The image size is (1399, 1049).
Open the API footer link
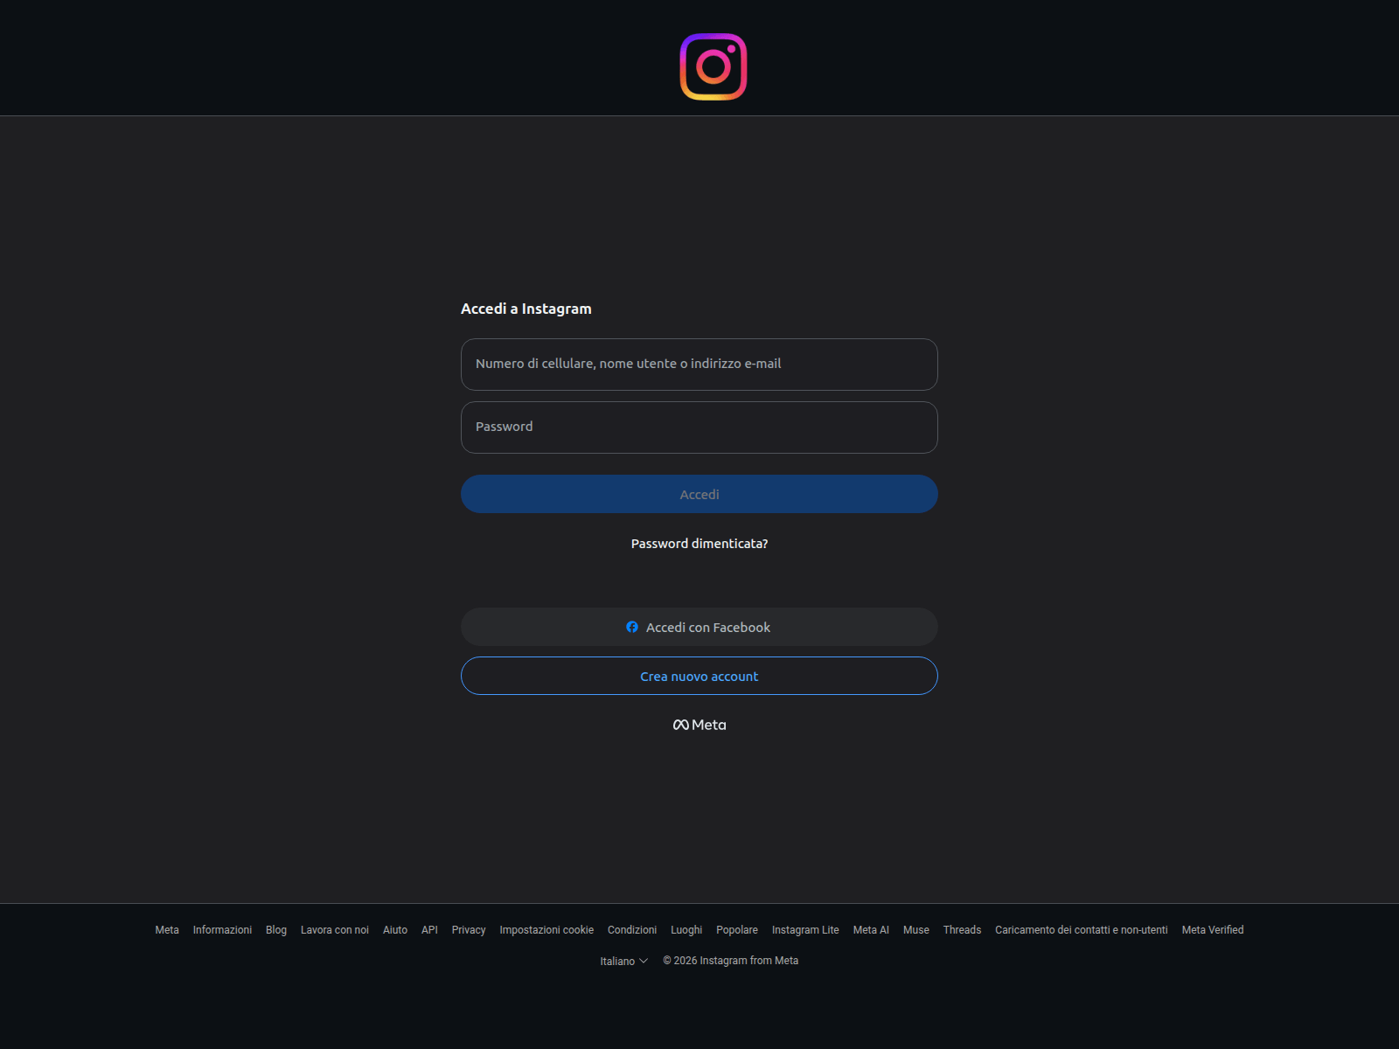click(x=429, y=930)
